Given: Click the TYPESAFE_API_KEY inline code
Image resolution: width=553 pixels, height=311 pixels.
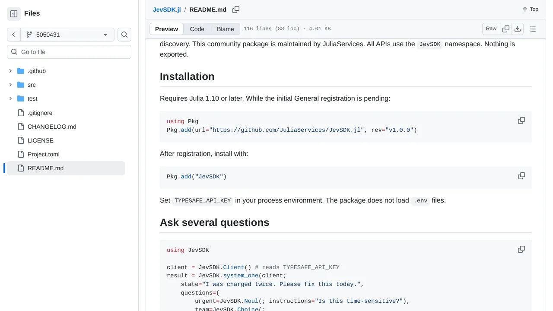Looking at the screenshot, I should (203, 200).
